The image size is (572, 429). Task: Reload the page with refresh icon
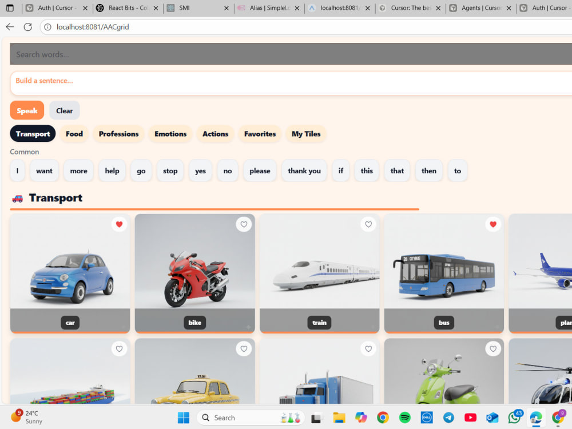[x=27, y=27]
